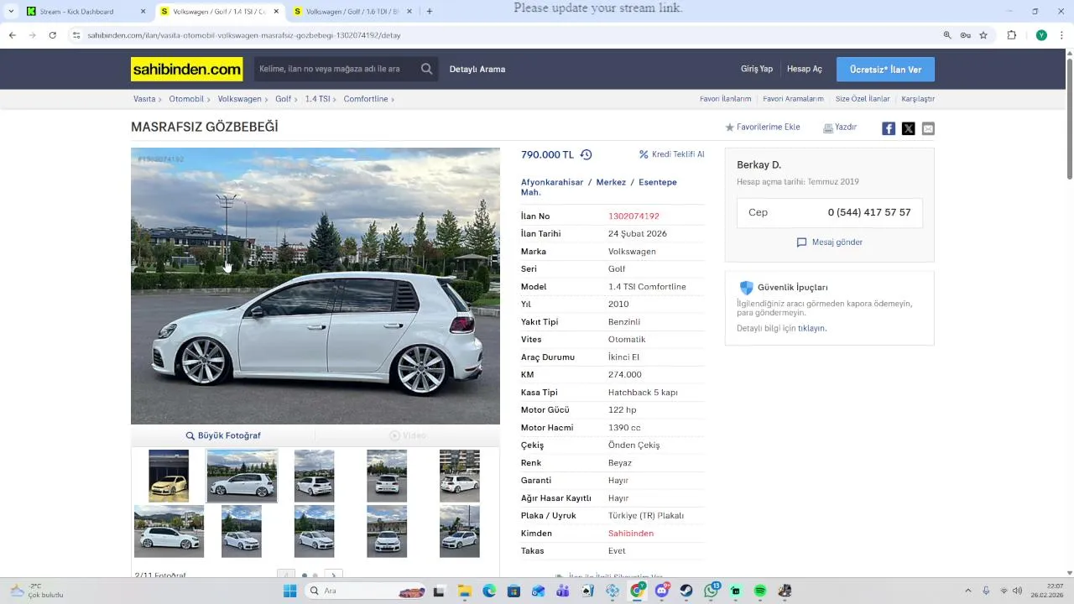Switch to Volkswagen Golf 1.6 TDI tab
The height and width of the screenshot is (604, 1074).
[x=352, y=12]
